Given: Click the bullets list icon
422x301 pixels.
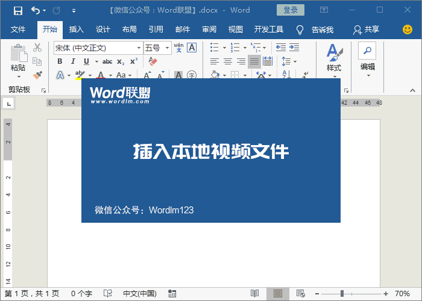Looking at the screenshot, I should click(215, 48).
